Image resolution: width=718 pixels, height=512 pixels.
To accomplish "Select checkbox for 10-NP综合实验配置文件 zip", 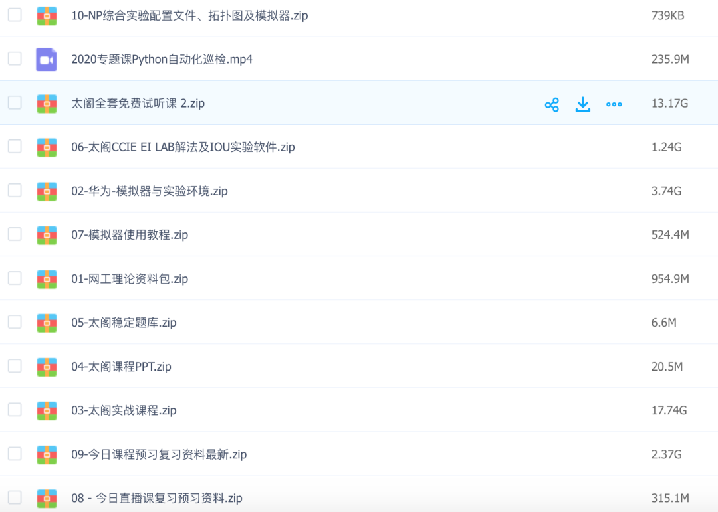I will tap(15, 15).
